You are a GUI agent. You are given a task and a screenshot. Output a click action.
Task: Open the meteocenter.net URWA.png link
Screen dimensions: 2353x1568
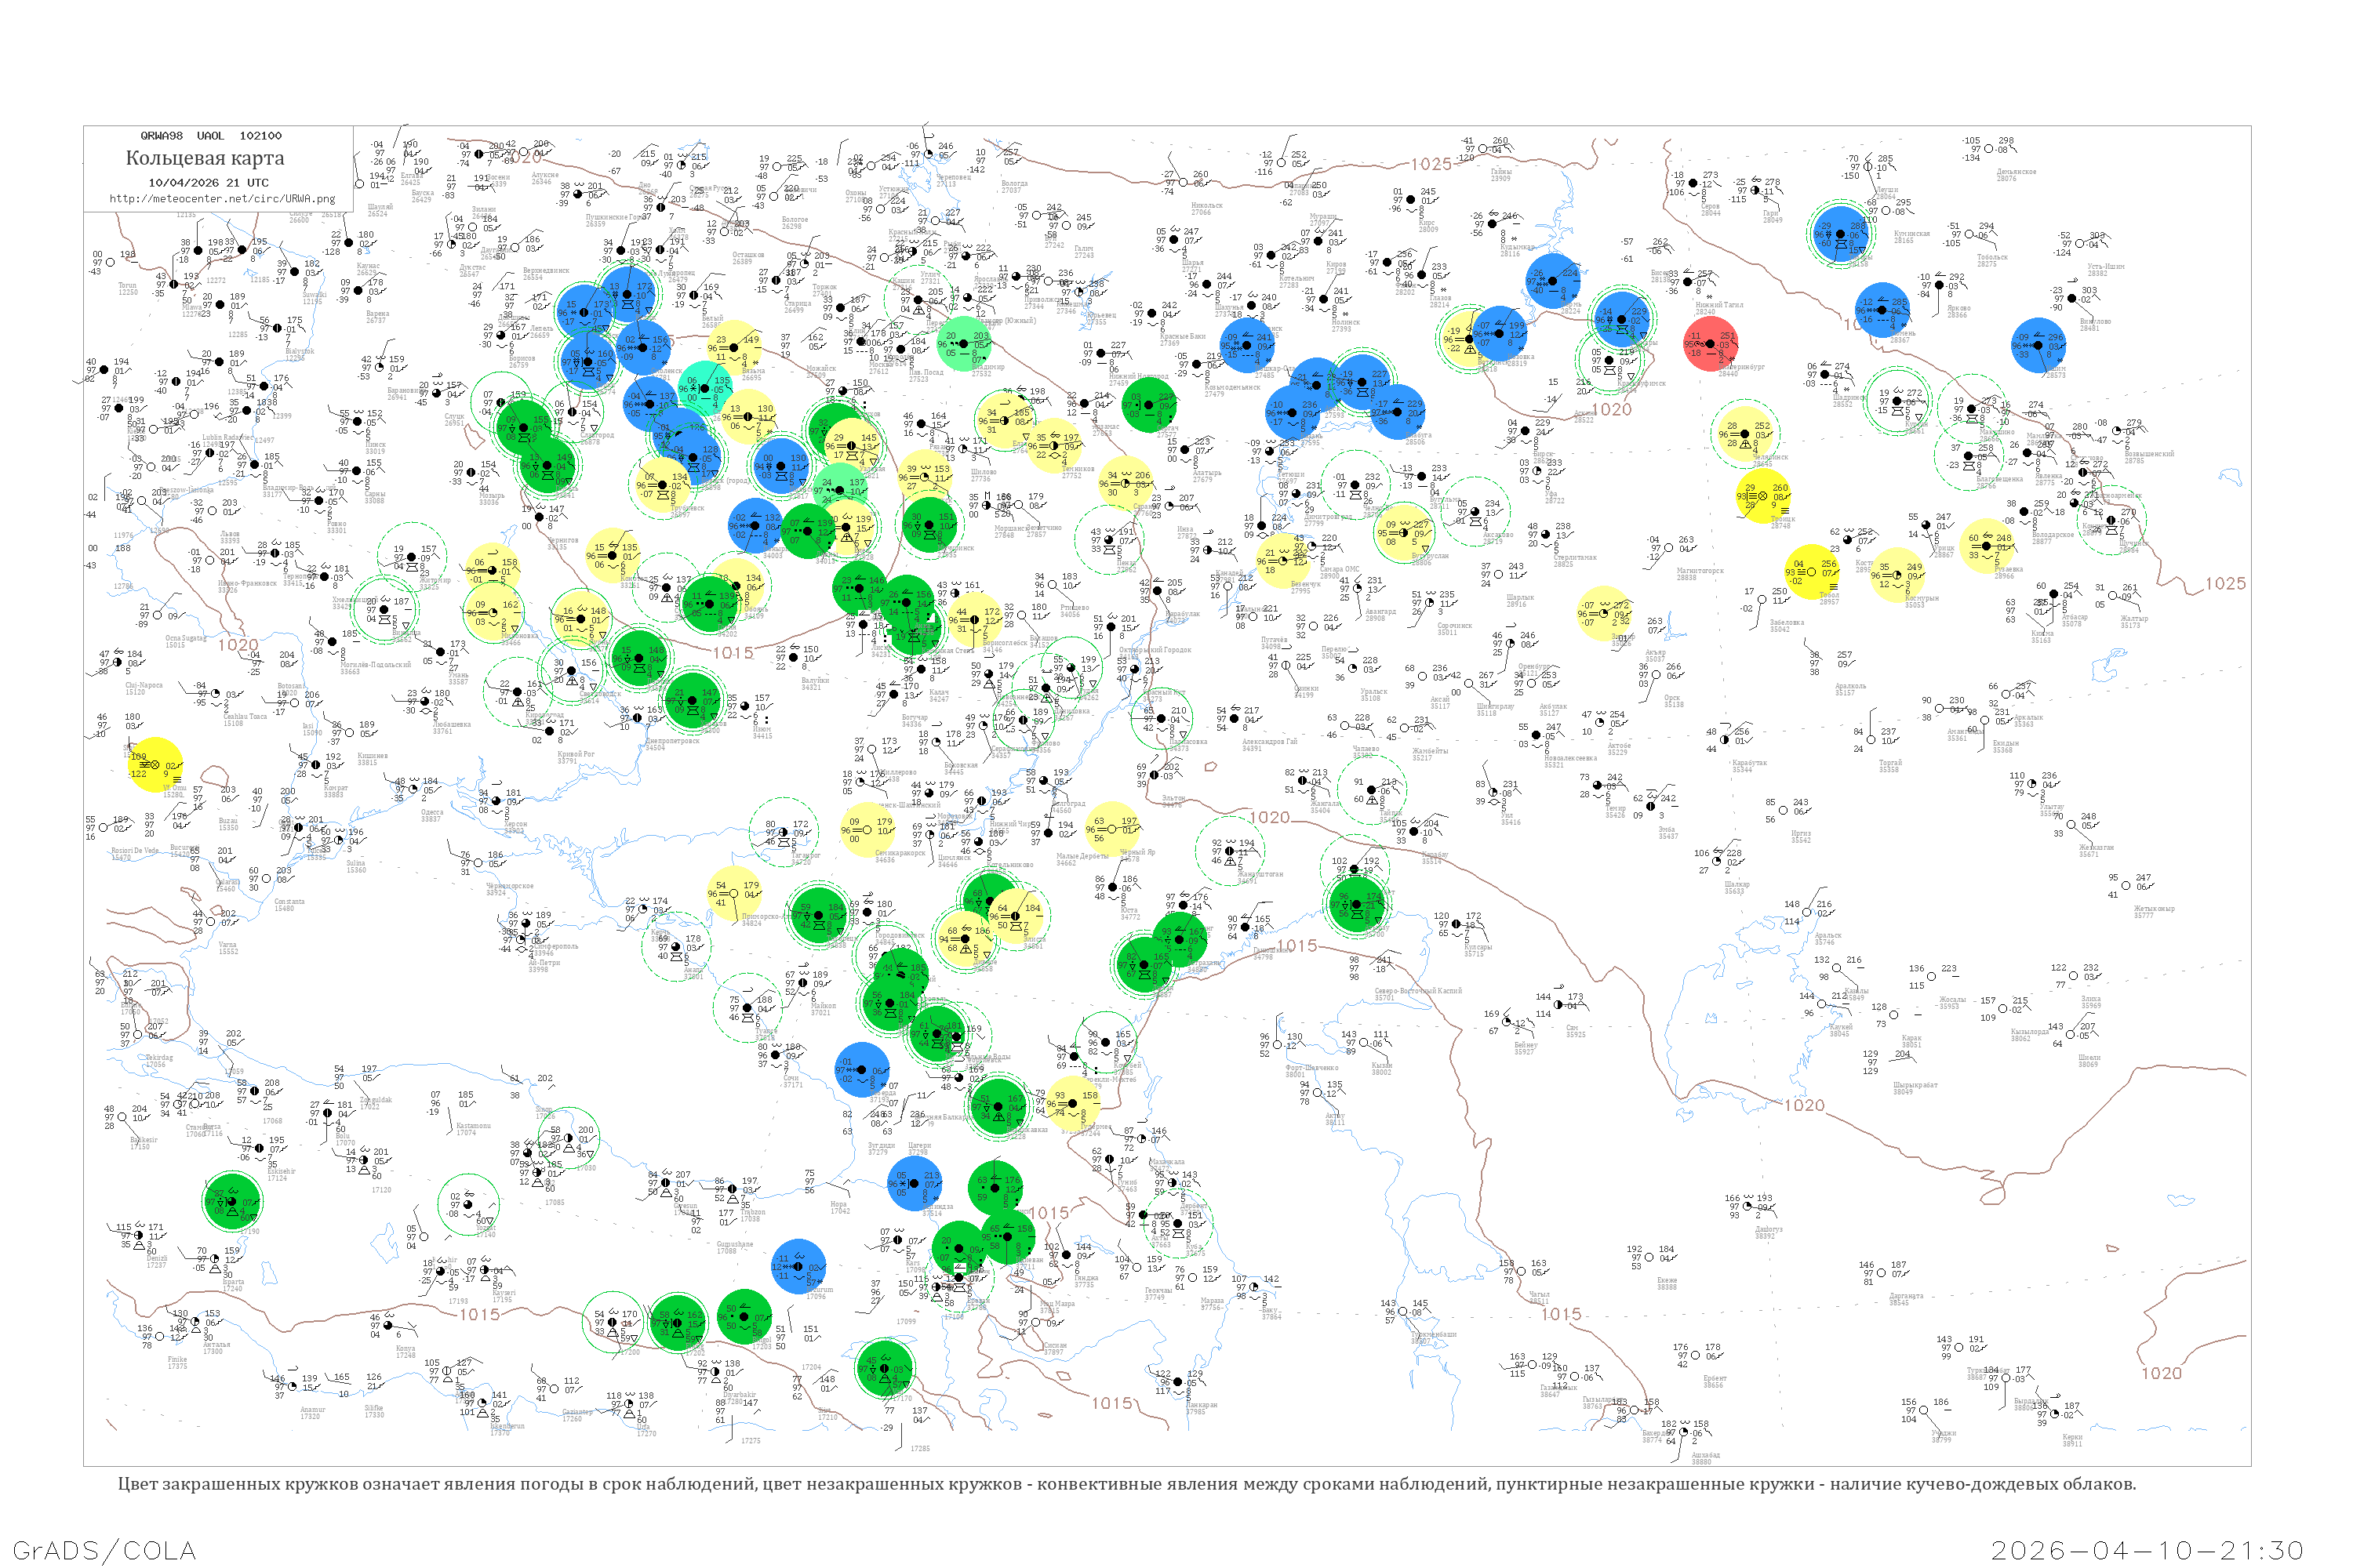click(222, 199)
